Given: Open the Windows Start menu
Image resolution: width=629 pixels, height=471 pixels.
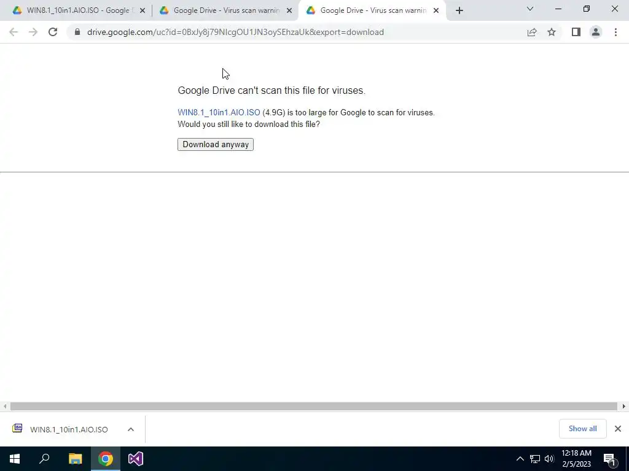Looking at the screenshot, I should tap(15, 459).
